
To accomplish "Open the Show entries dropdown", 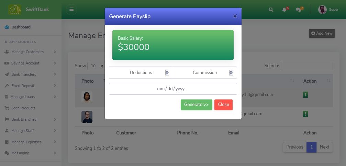I will point(97,66).
